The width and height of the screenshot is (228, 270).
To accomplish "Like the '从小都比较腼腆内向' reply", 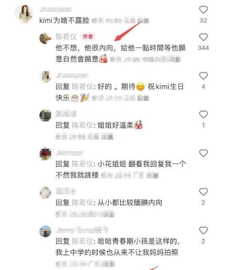I will (203, 192).
